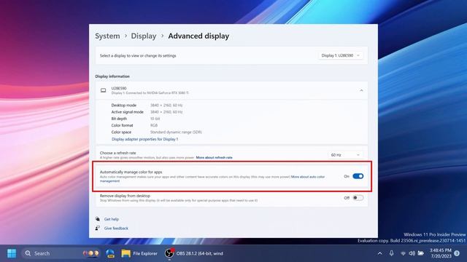Collapse the U28E590 display information section
Viewport: 467px width, 262px height.
click(x=361, y=90)
